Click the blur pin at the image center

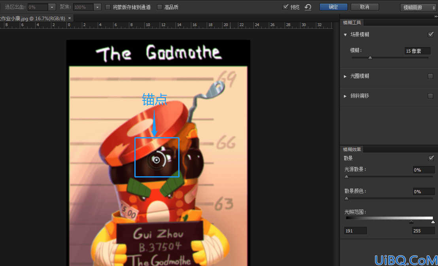click(x=157, y=160)
